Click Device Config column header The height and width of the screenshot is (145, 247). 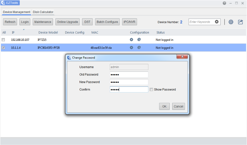pyautogui.click(x=75, y=32)
